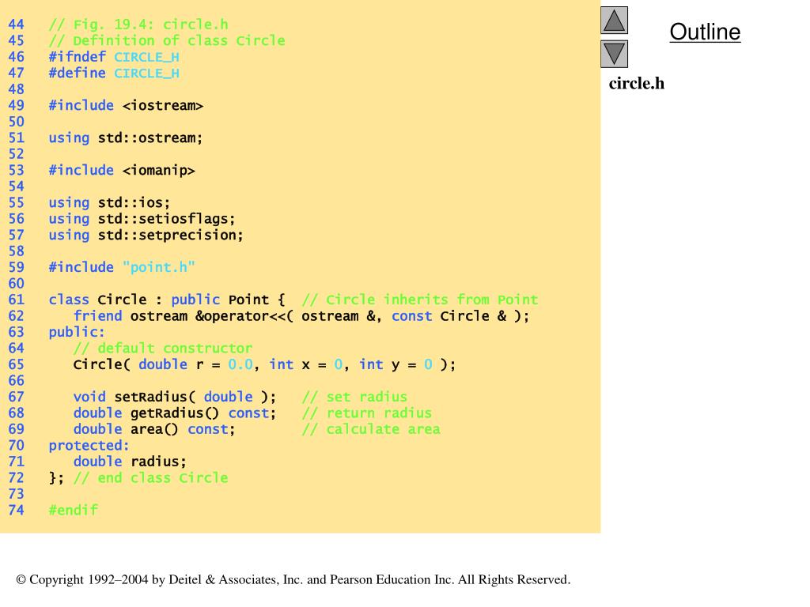Click the friend ostream &operator<< line
Viewport: 810px width, 607px height.
click(x=301, y=316)
